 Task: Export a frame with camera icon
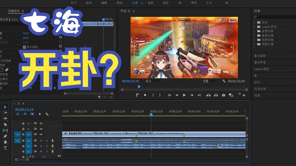pyautogui.click(x=224, y=95)
